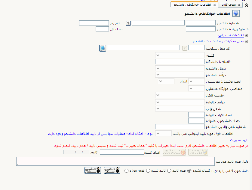Close the منوي کاربر tab
This screenshot has width=252, height=190.
[239, 5]
